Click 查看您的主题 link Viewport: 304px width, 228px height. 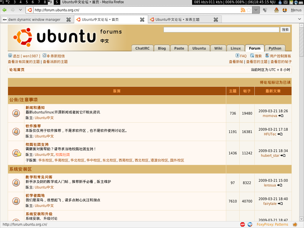pyautogui.click(x=257, y=62)
